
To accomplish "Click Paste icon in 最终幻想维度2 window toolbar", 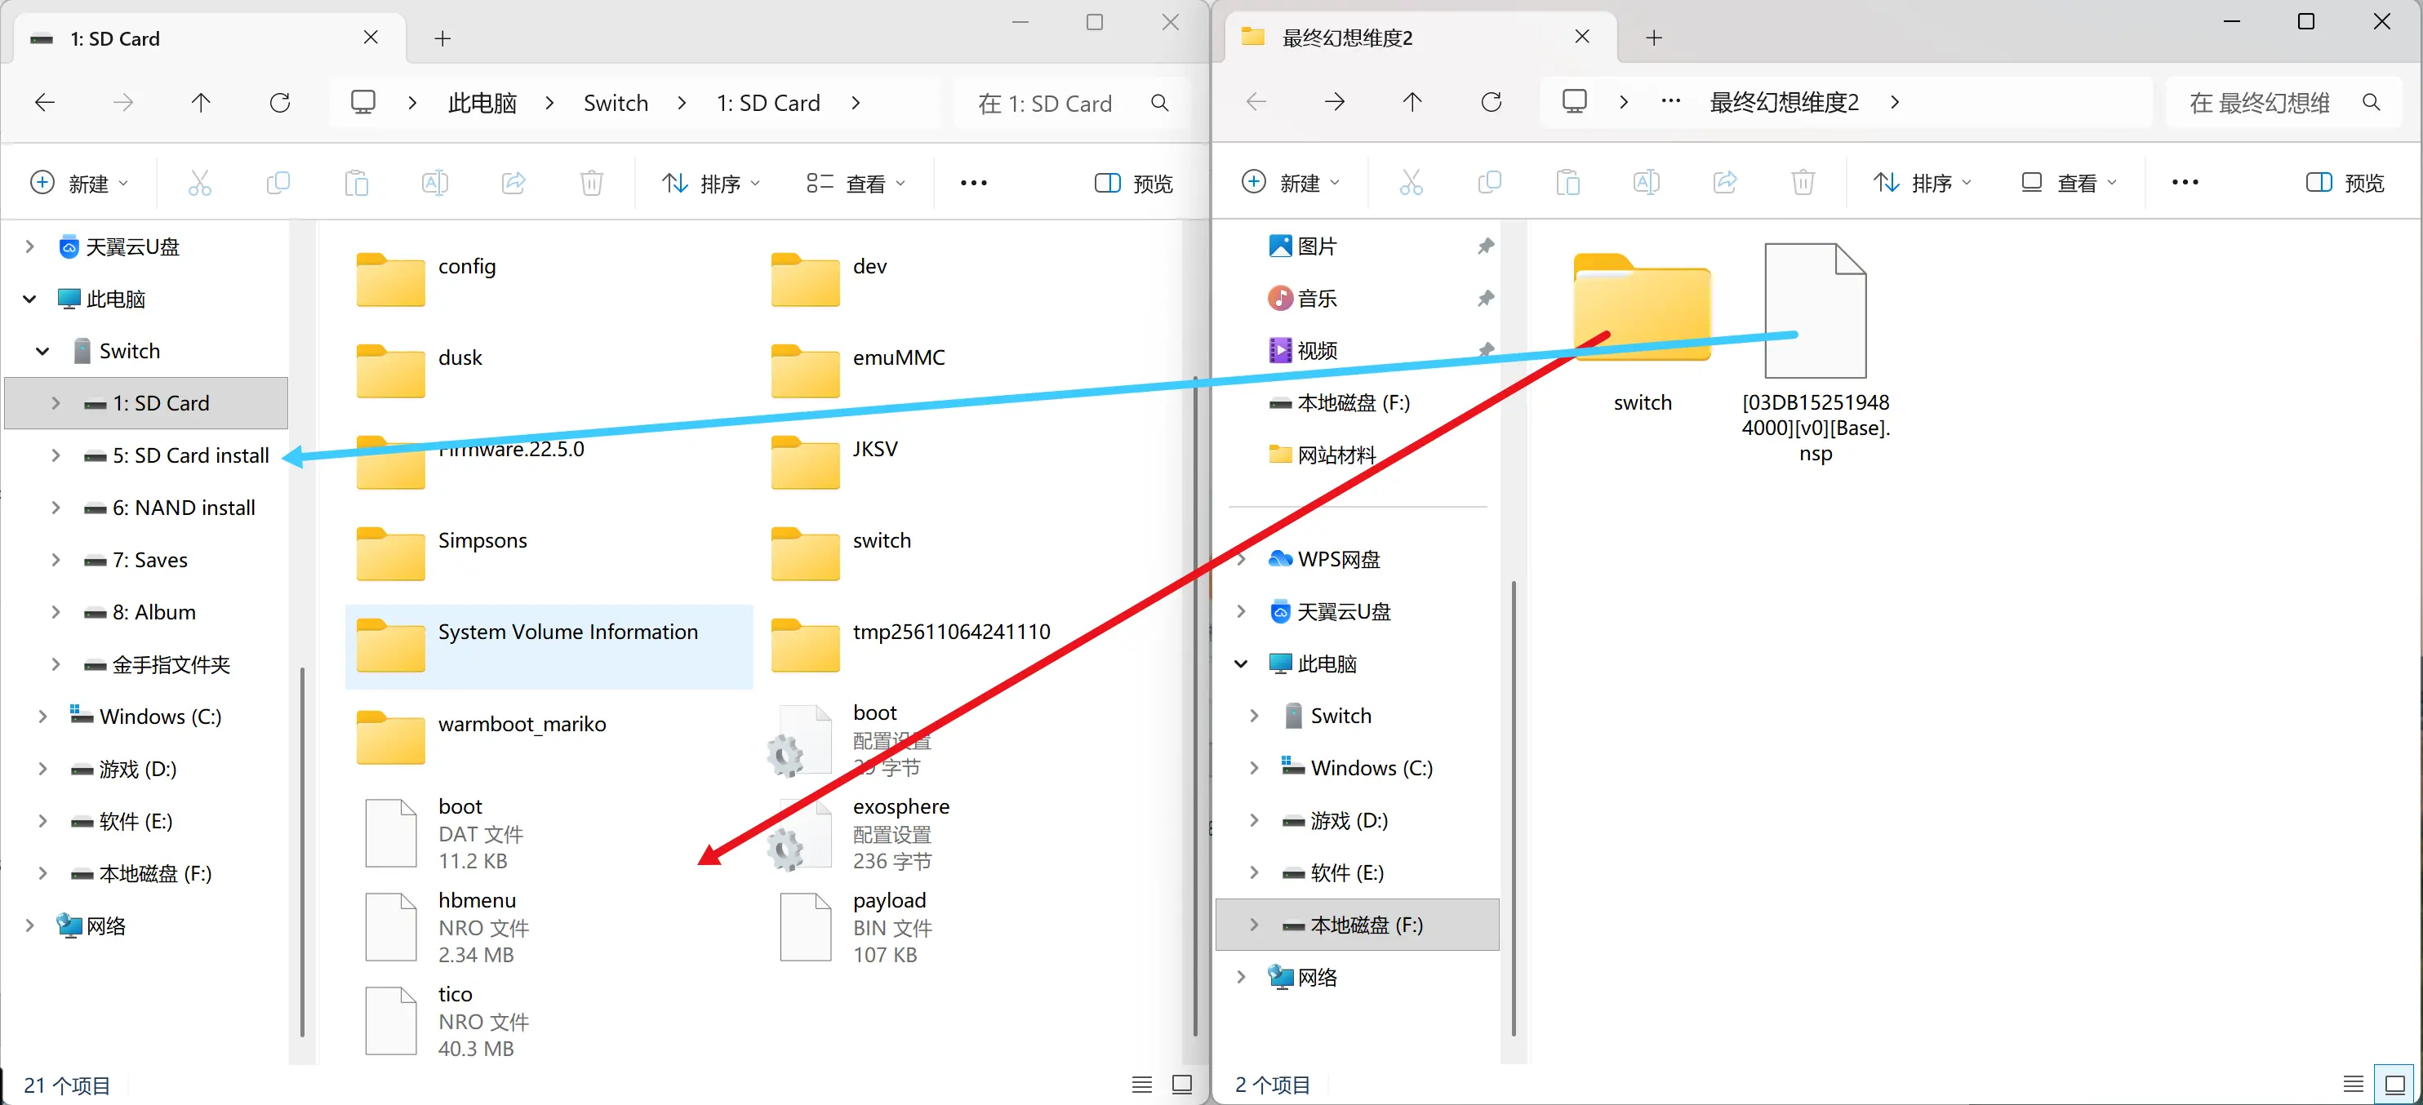I will (1568, 181).
